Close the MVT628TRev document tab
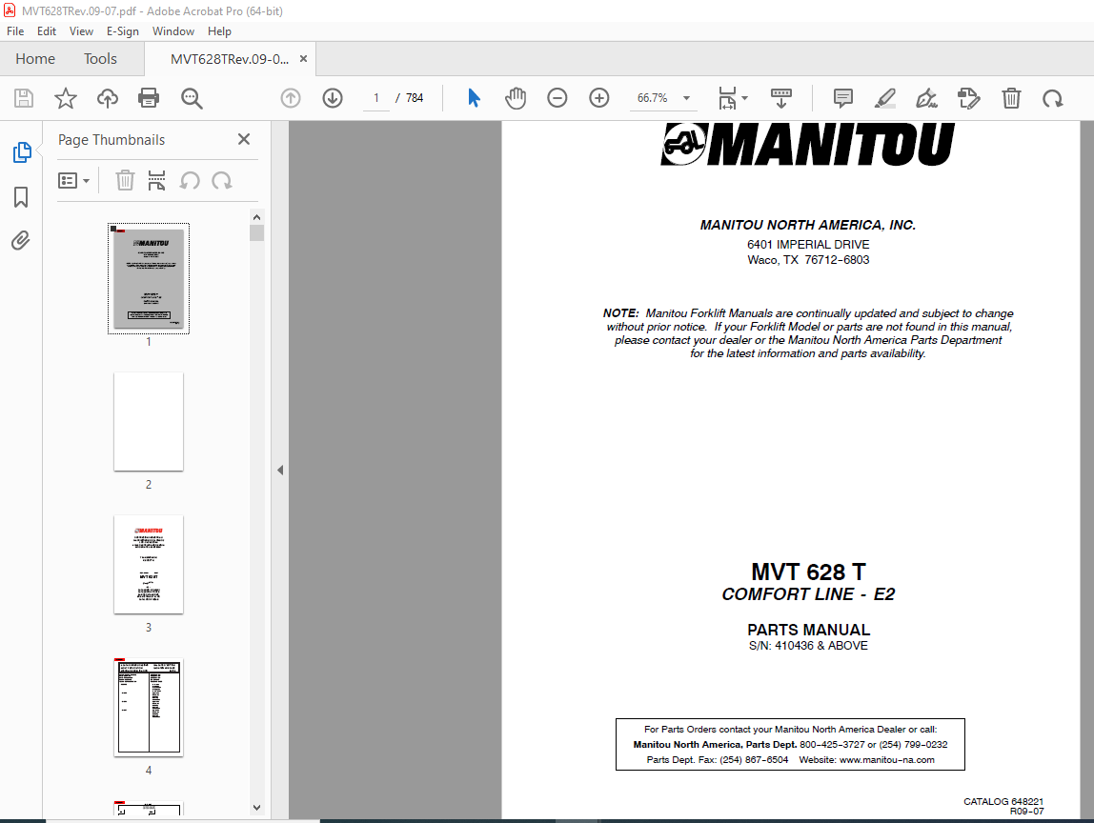1094x823 pixels. point(303,59)
